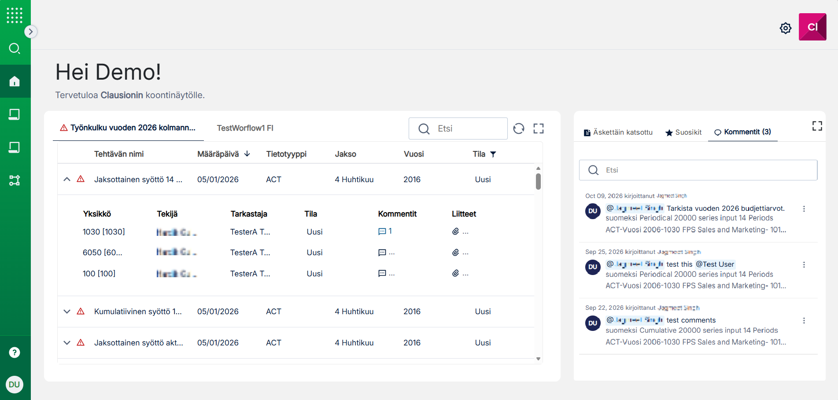
Task: Select Työnkulku vuoden 2026 tab
Action: [x=128, y=128]
